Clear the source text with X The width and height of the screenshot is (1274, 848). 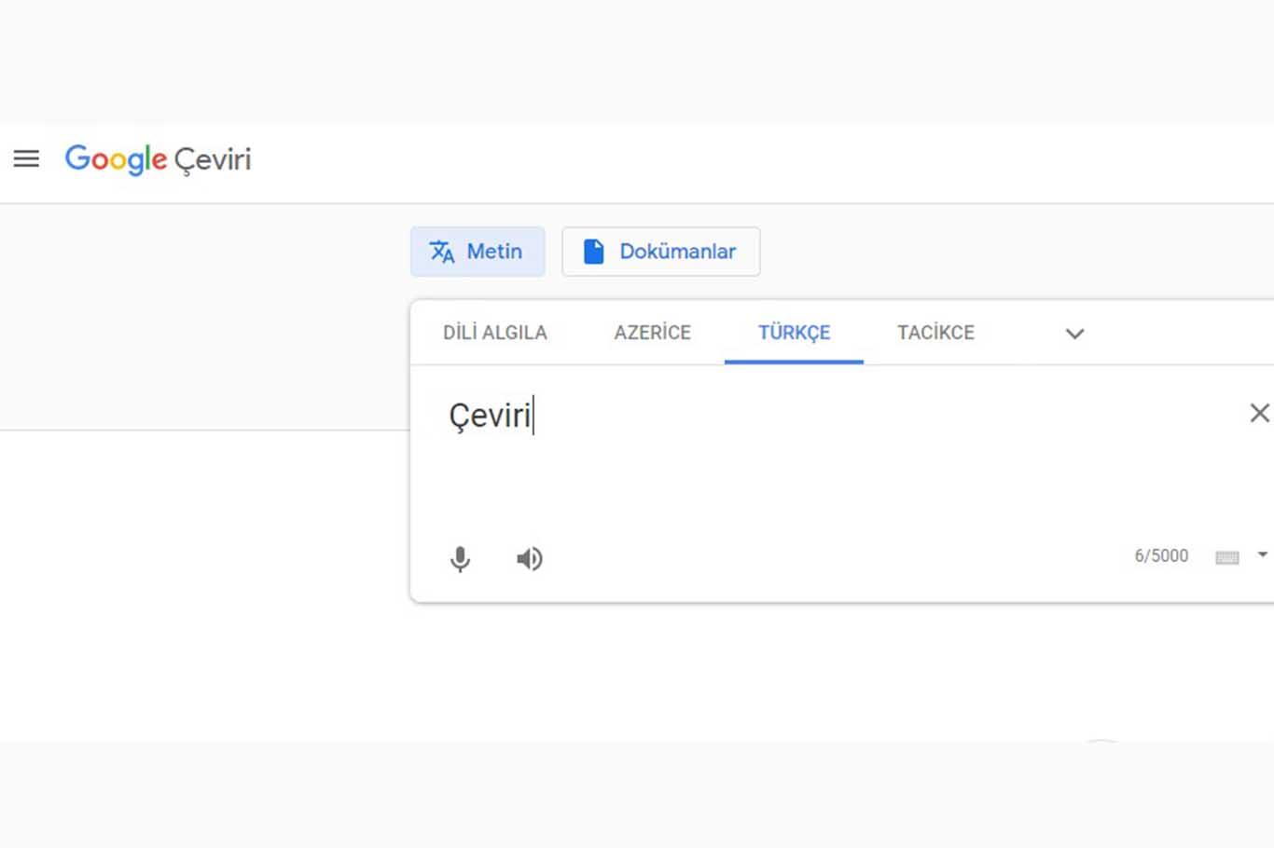pos(1259,413)
